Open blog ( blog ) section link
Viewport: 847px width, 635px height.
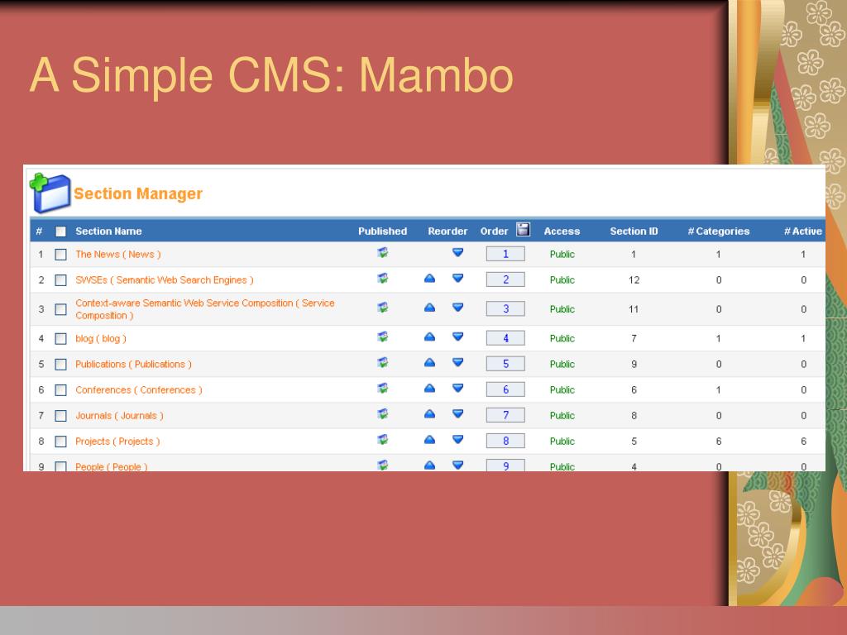point(100,338)
